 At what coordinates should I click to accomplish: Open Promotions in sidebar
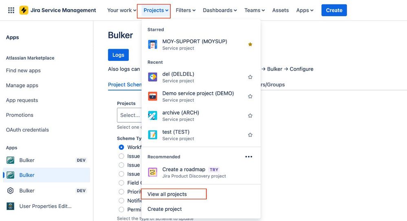click(20, 115)
